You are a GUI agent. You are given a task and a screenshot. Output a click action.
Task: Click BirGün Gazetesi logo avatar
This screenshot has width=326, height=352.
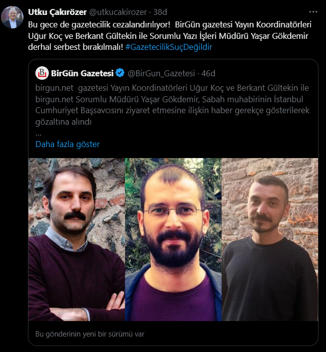coord(42,73)
